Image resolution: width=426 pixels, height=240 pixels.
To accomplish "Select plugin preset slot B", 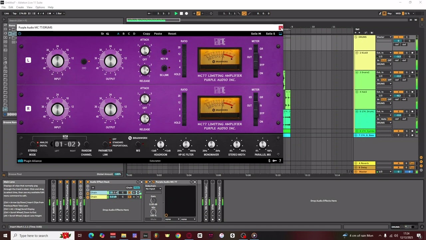I will [x=123, y=34].
